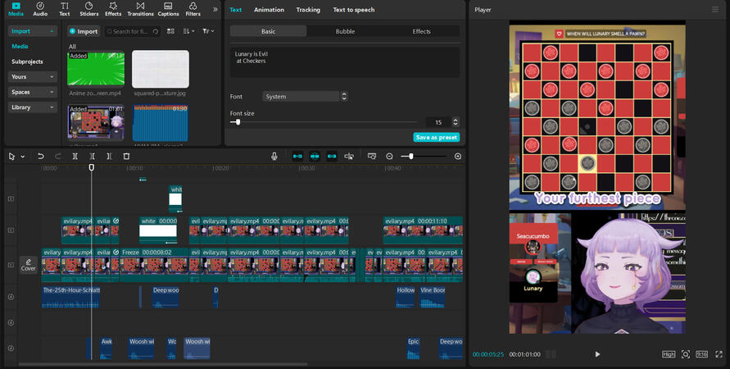Delete selected clip with trash icon
This screenshot has height=369, width=730.
(126, 156)
